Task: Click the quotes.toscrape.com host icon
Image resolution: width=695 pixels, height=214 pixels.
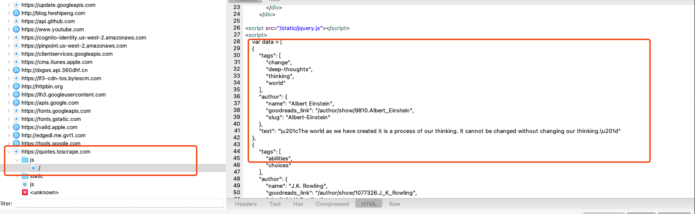Action: 16,152
